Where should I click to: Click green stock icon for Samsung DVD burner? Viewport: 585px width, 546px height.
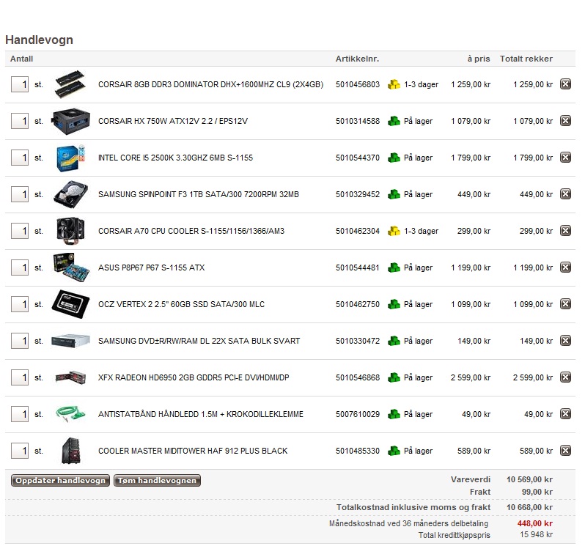click(394, 341)
